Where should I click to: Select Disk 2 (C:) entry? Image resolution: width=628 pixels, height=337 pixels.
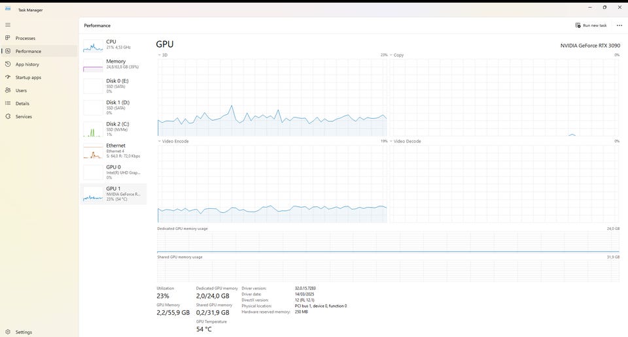114,129
